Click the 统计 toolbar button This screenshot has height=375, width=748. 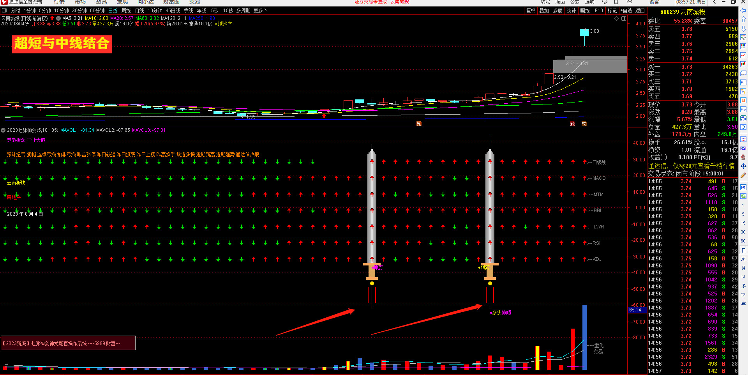coord(571,11)
